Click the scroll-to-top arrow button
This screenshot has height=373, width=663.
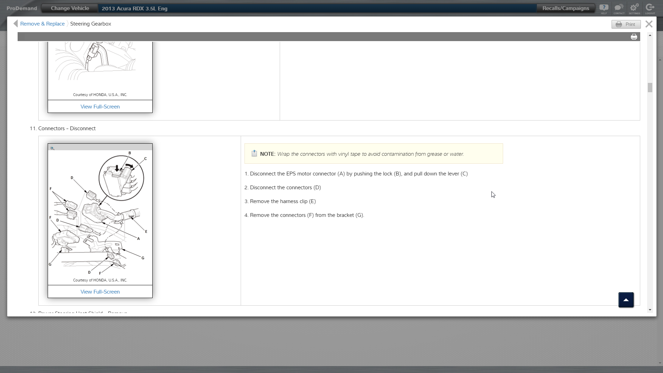point(626,300)
